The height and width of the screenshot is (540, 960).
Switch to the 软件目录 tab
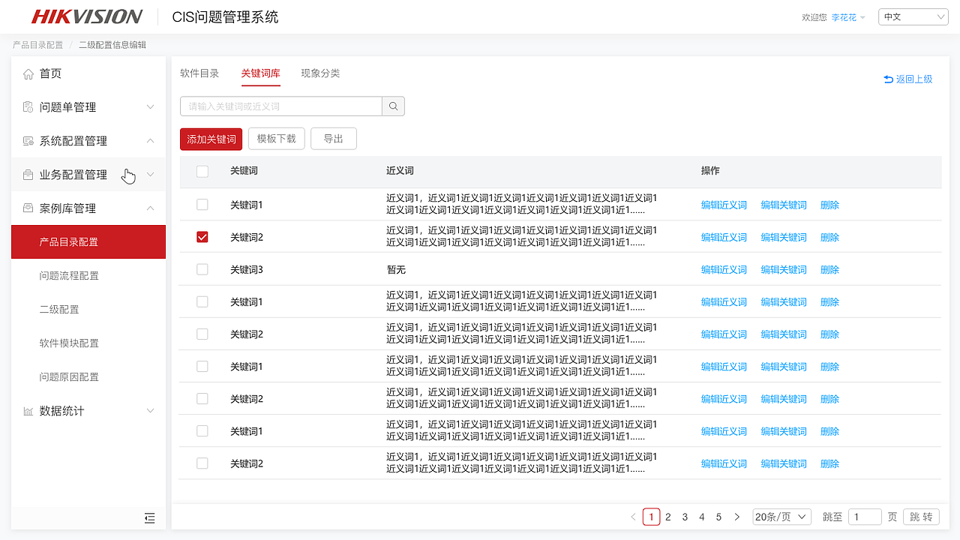200,73
